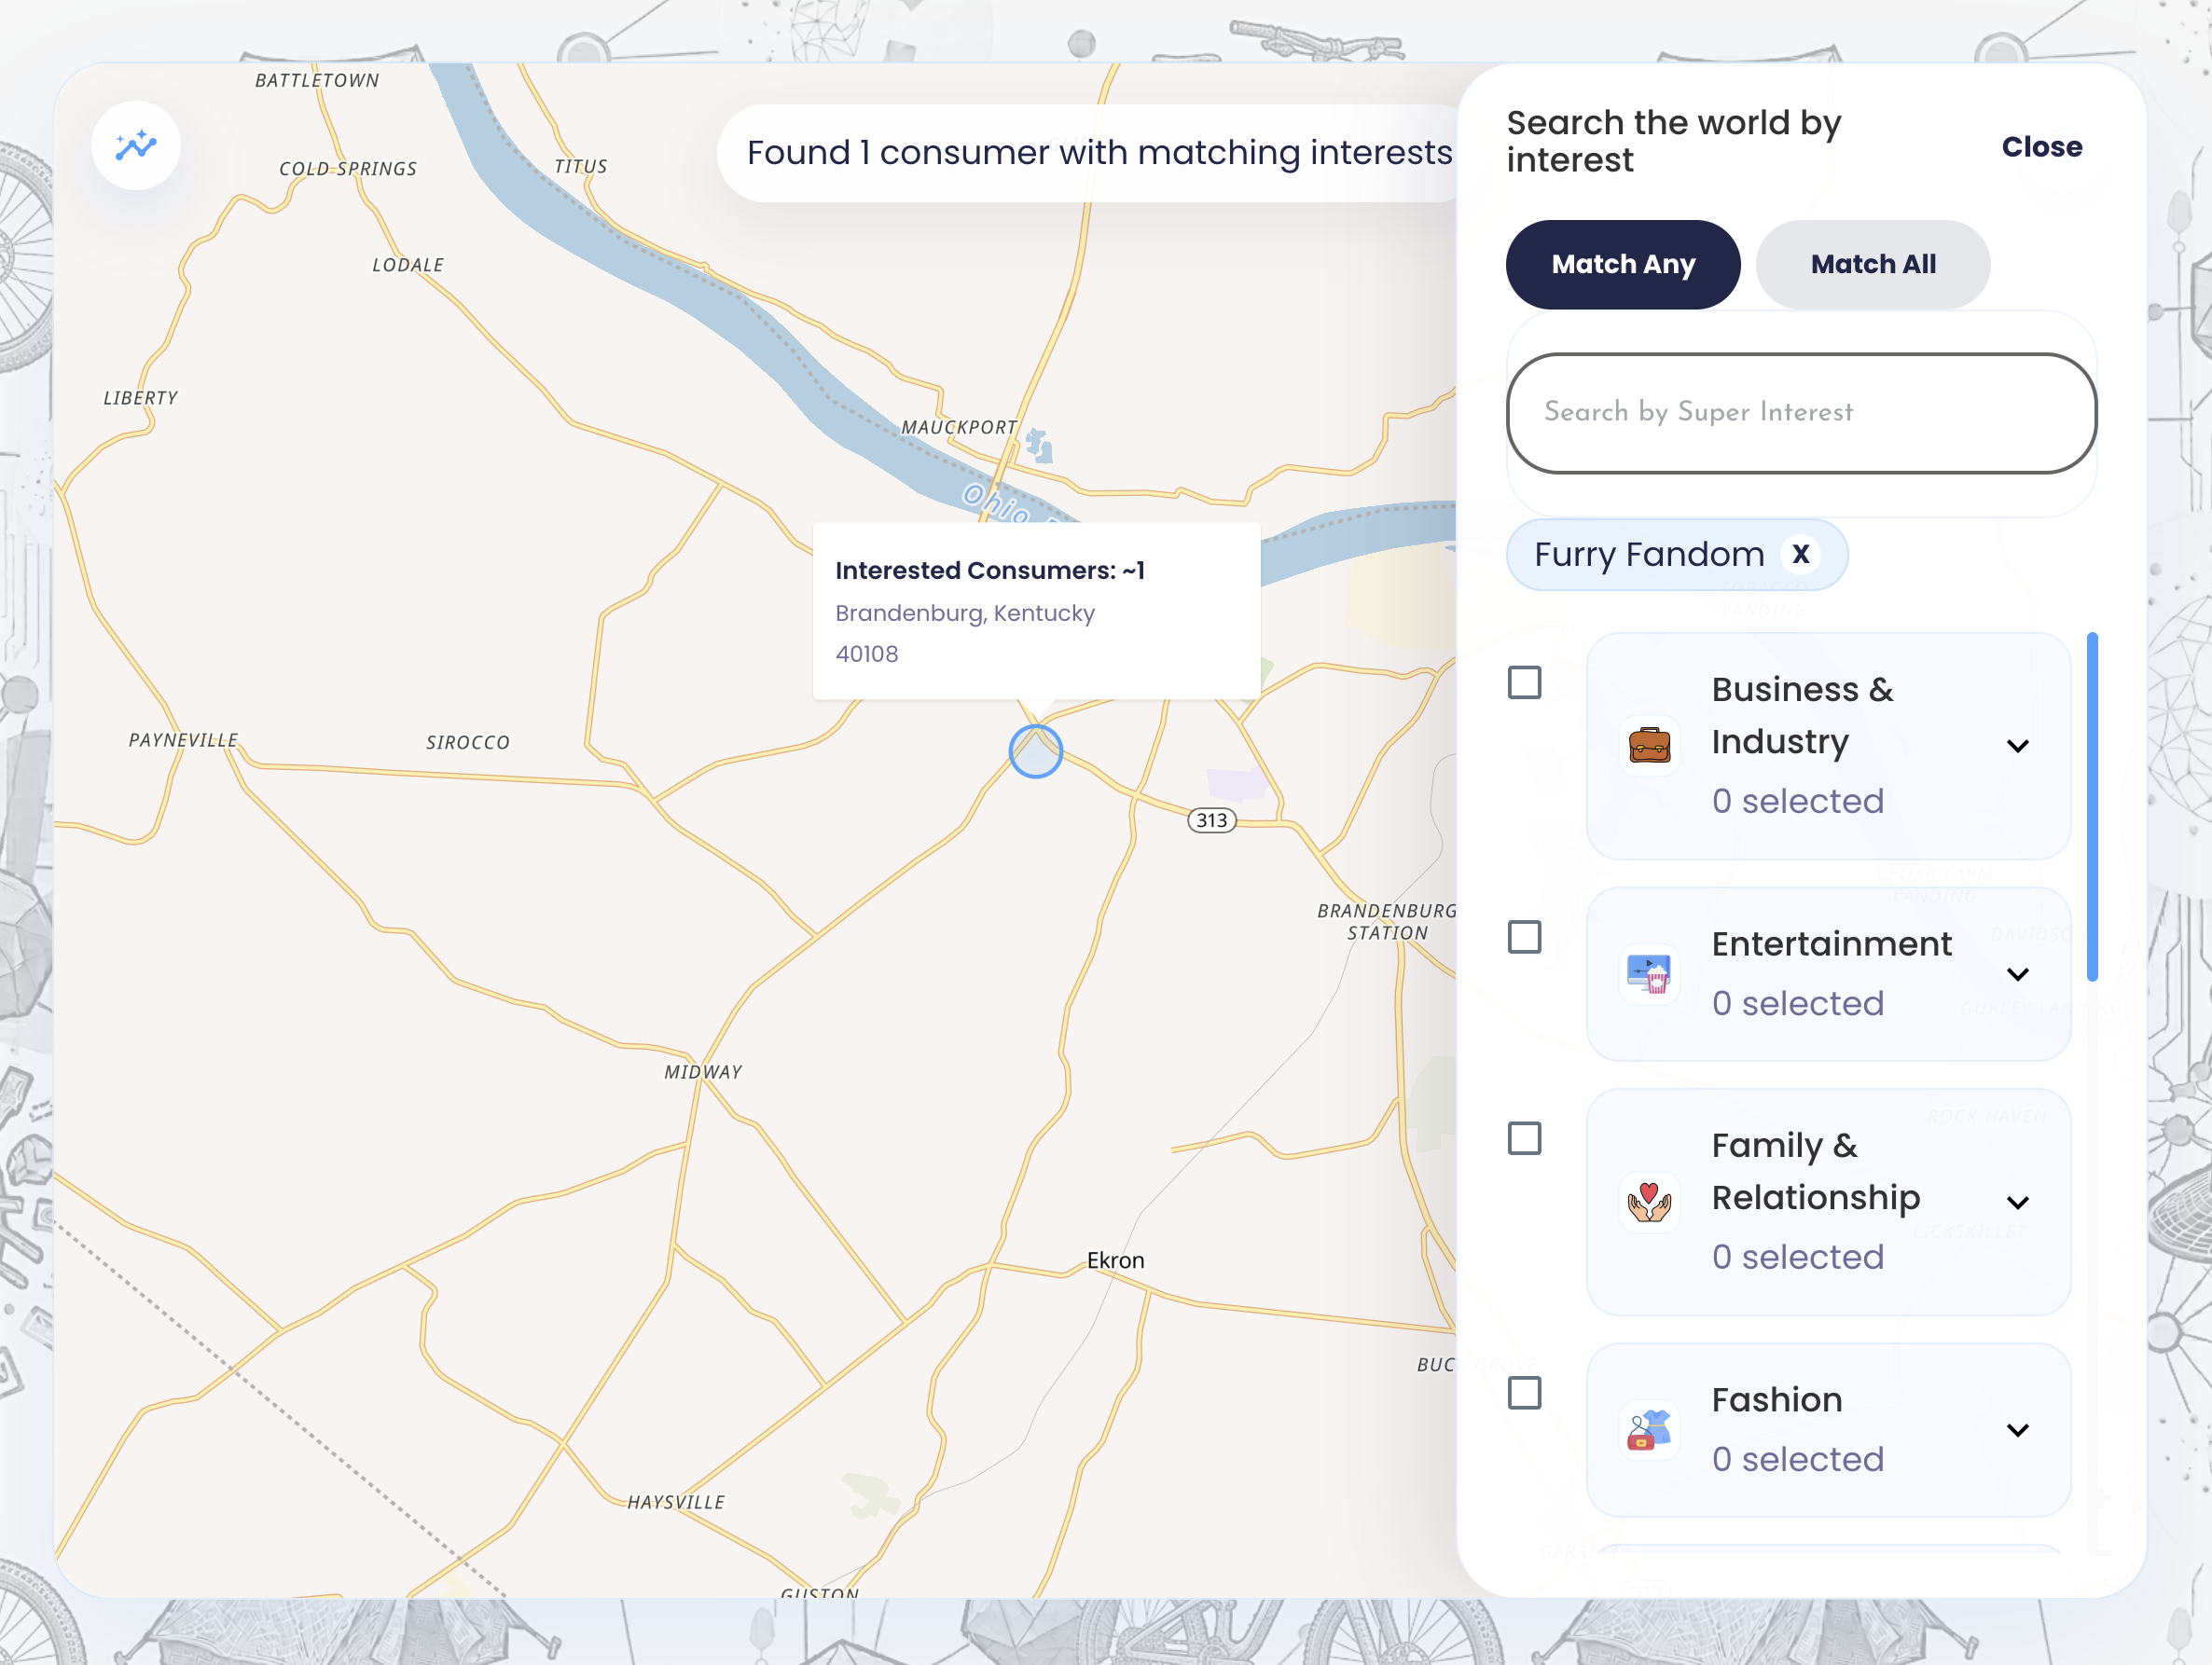
Task: Close the interest search panel
Action: tap(2041, 147)
